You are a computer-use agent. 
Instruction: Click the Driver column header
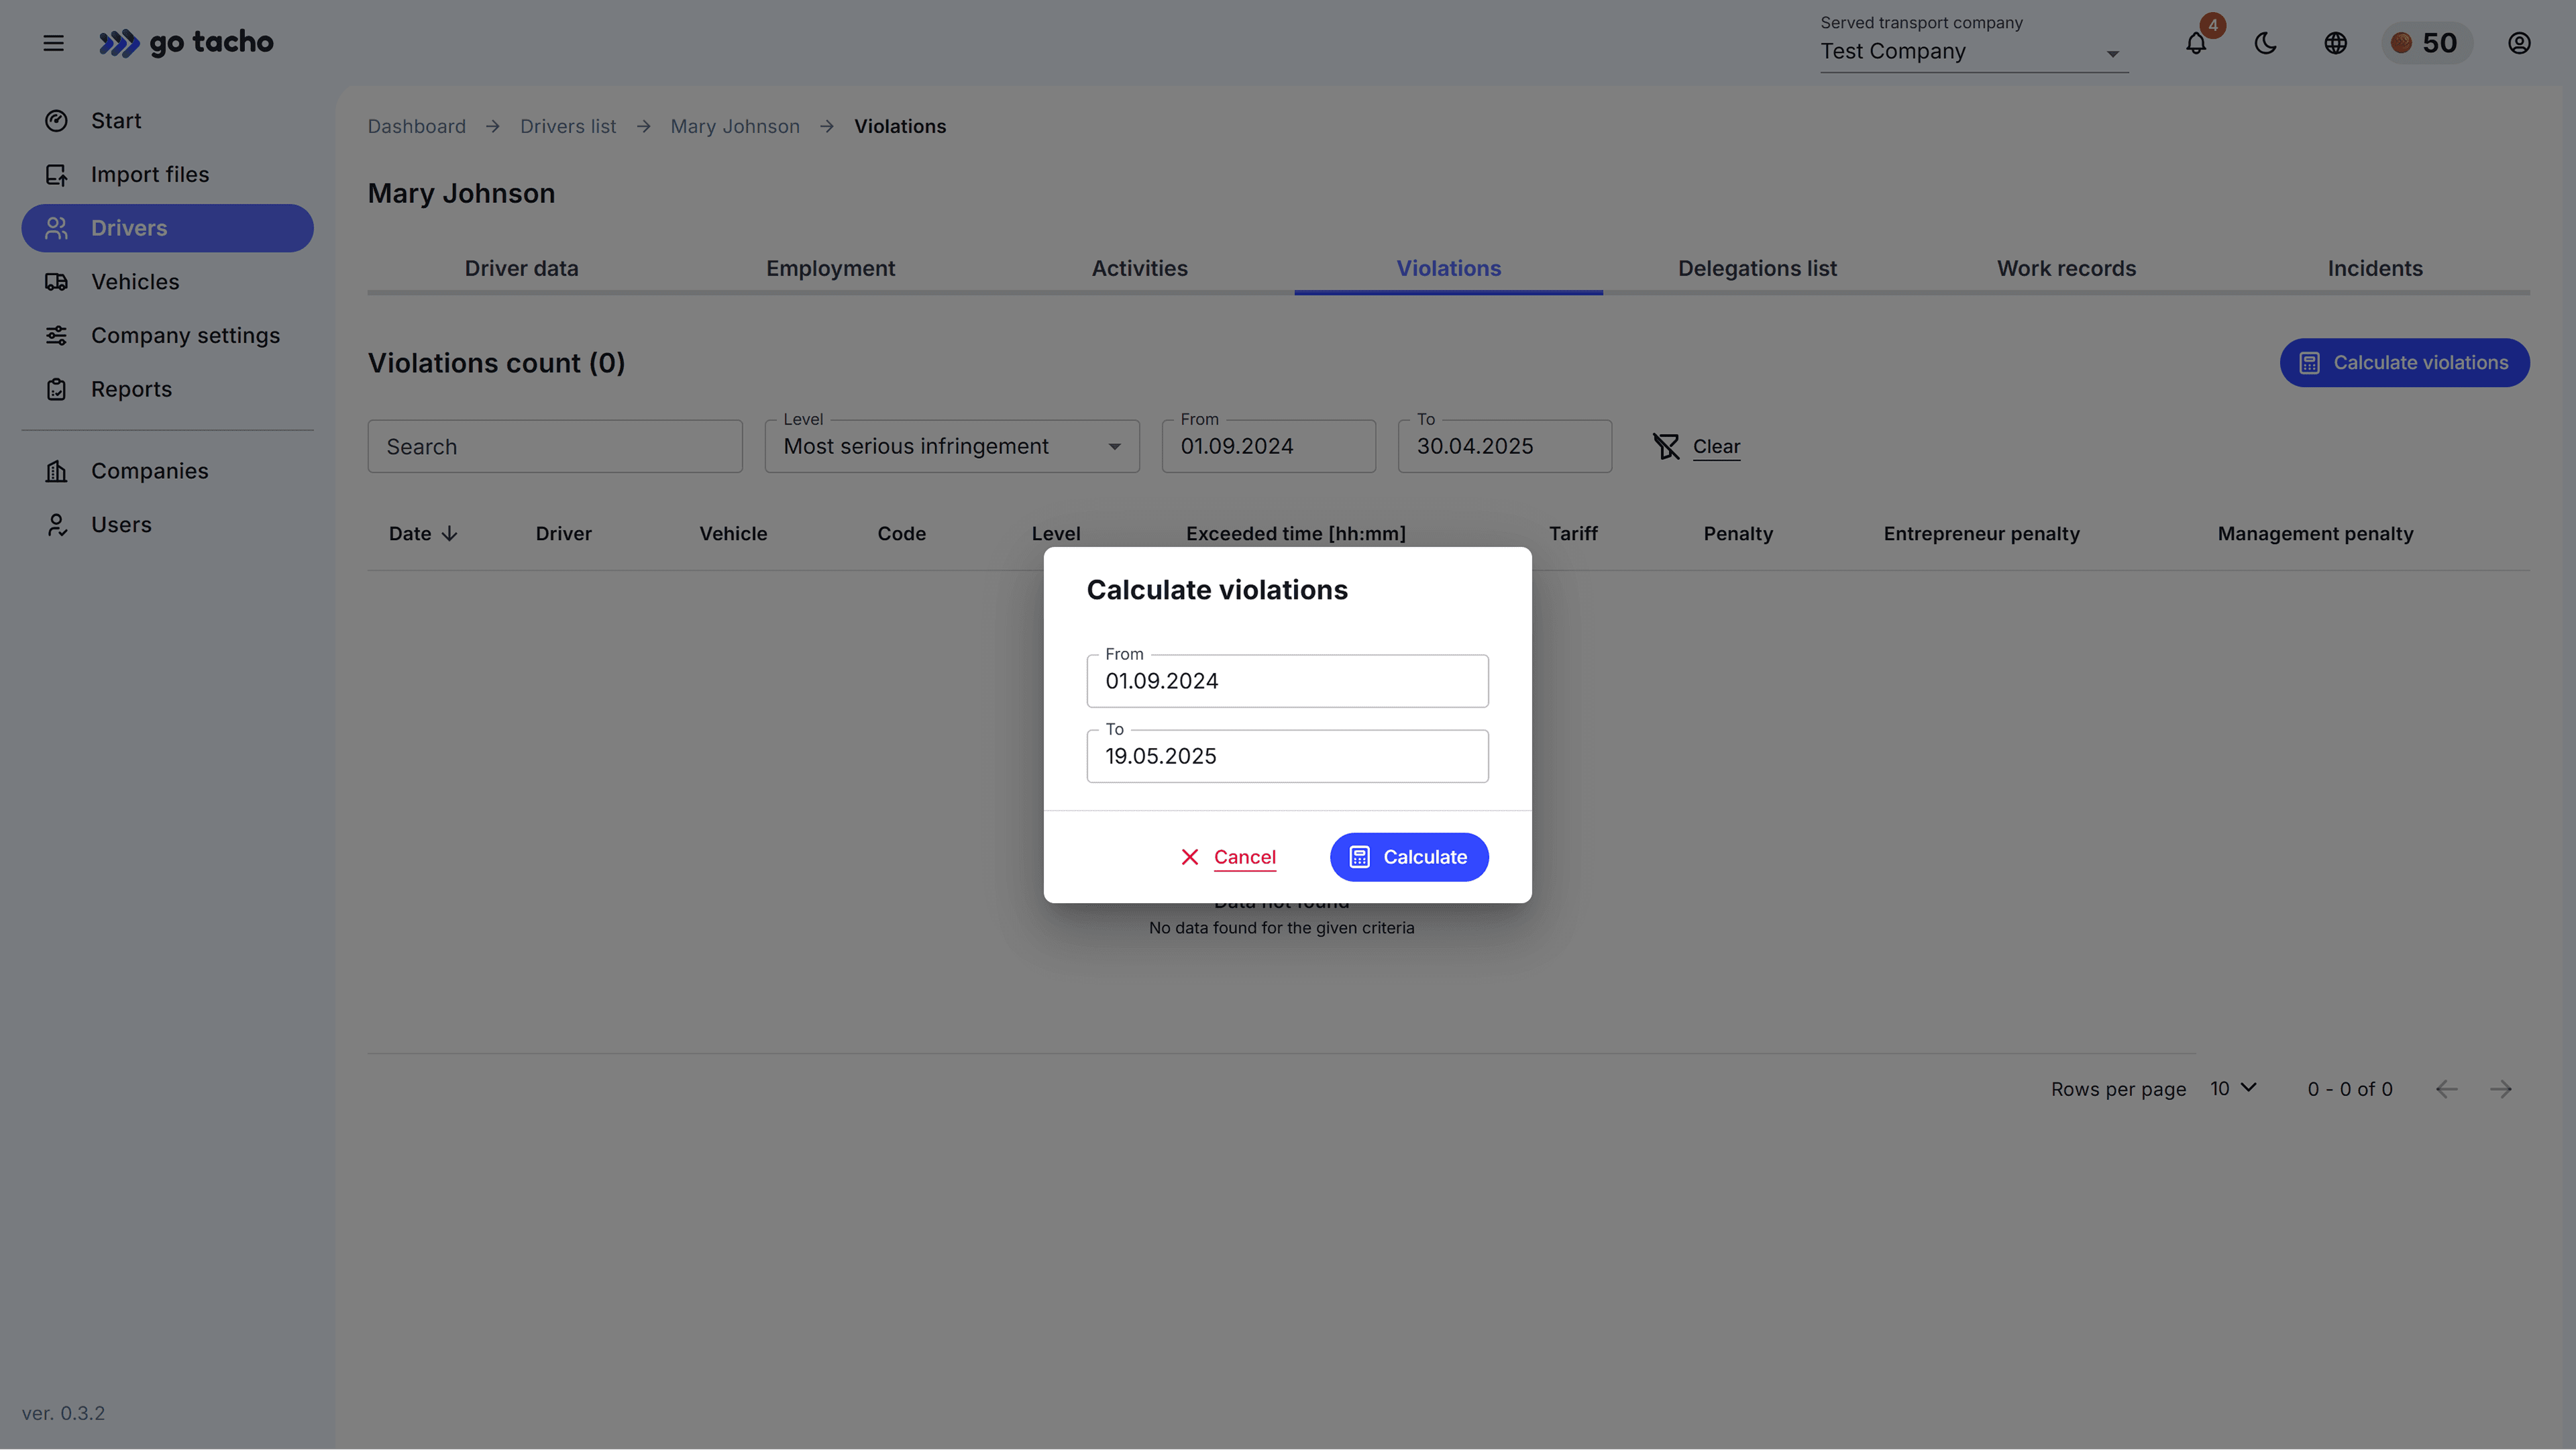click(x=563, y=534)
